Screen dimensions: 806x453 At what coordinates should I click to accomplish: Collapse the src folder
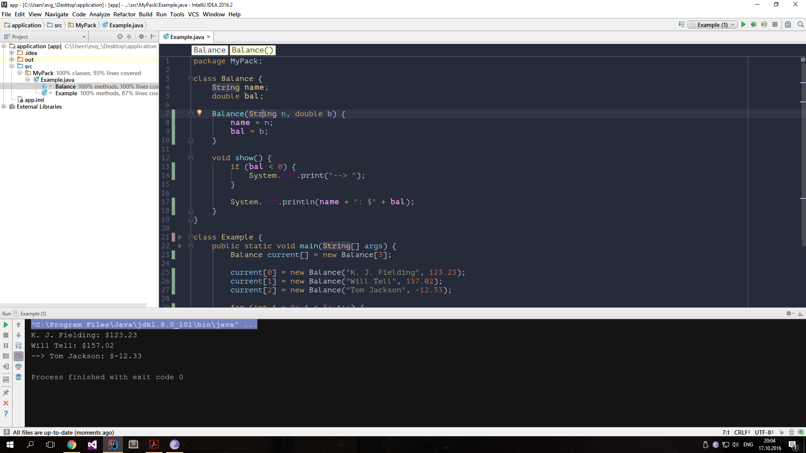[12, 66]
